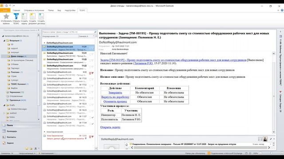Screen dimensions: 284x159
Task: Toggle the category box on the 11:57 message
Action: (90, 117)
